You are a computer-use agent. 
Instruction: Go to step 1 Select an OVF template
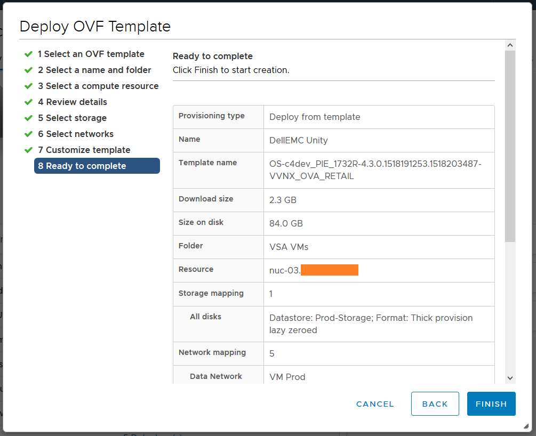[91, 54]
